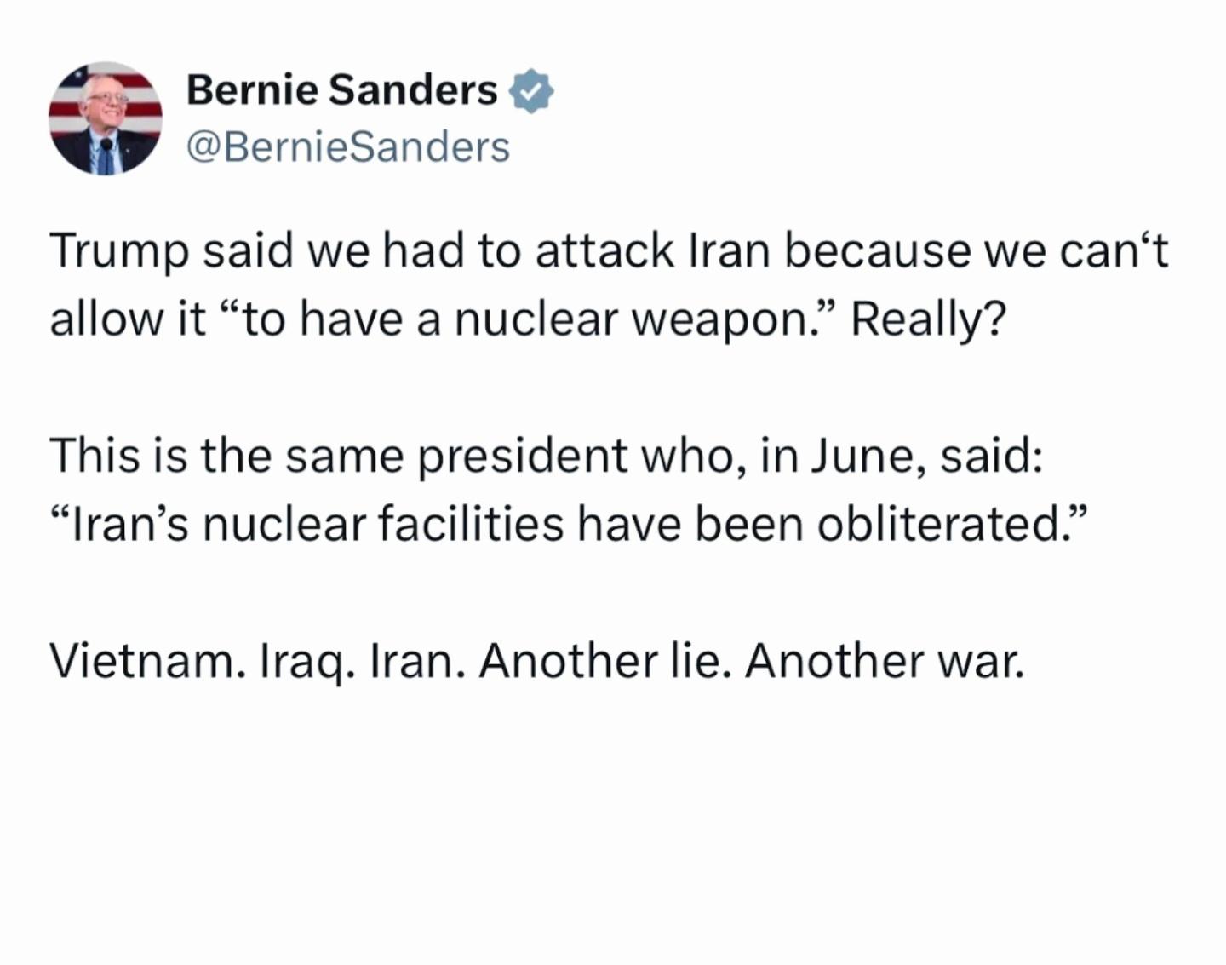Open Bernie Sanders' profile picture

(x=106, y=118)
